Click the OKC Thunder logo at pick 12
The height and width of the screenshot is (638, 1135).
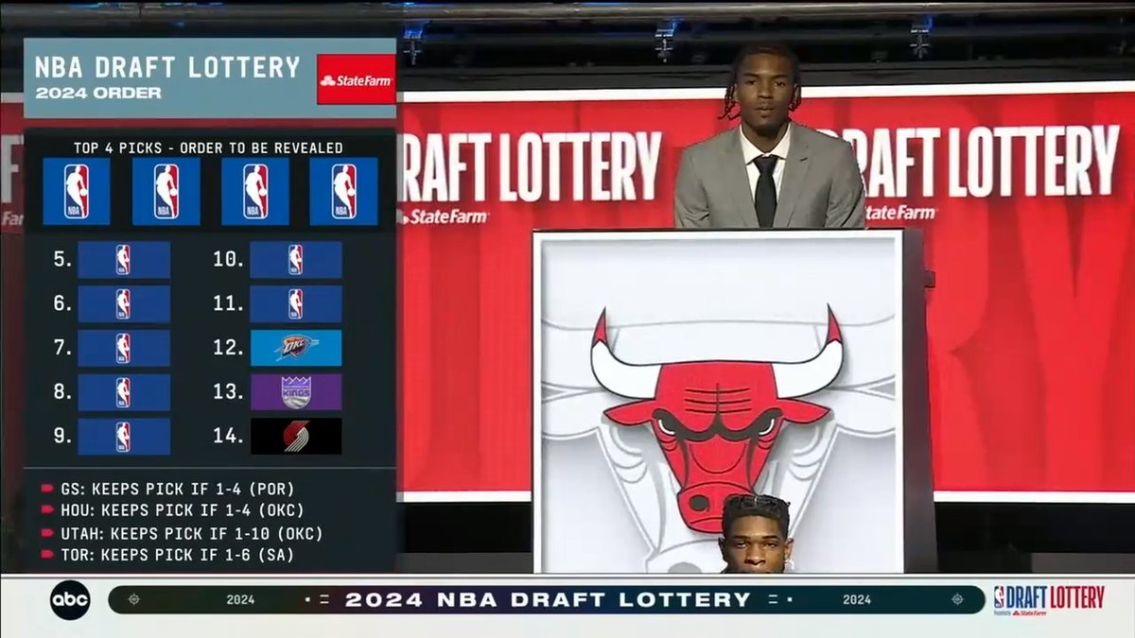296,348
